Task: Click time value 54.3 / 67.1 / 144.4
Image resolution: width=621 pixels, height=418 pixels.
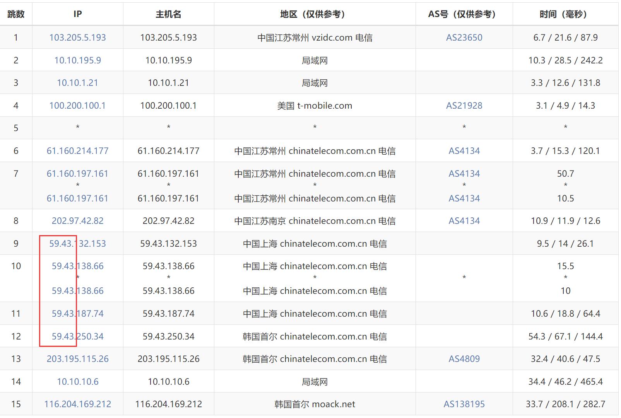Action: coord(565,336)
